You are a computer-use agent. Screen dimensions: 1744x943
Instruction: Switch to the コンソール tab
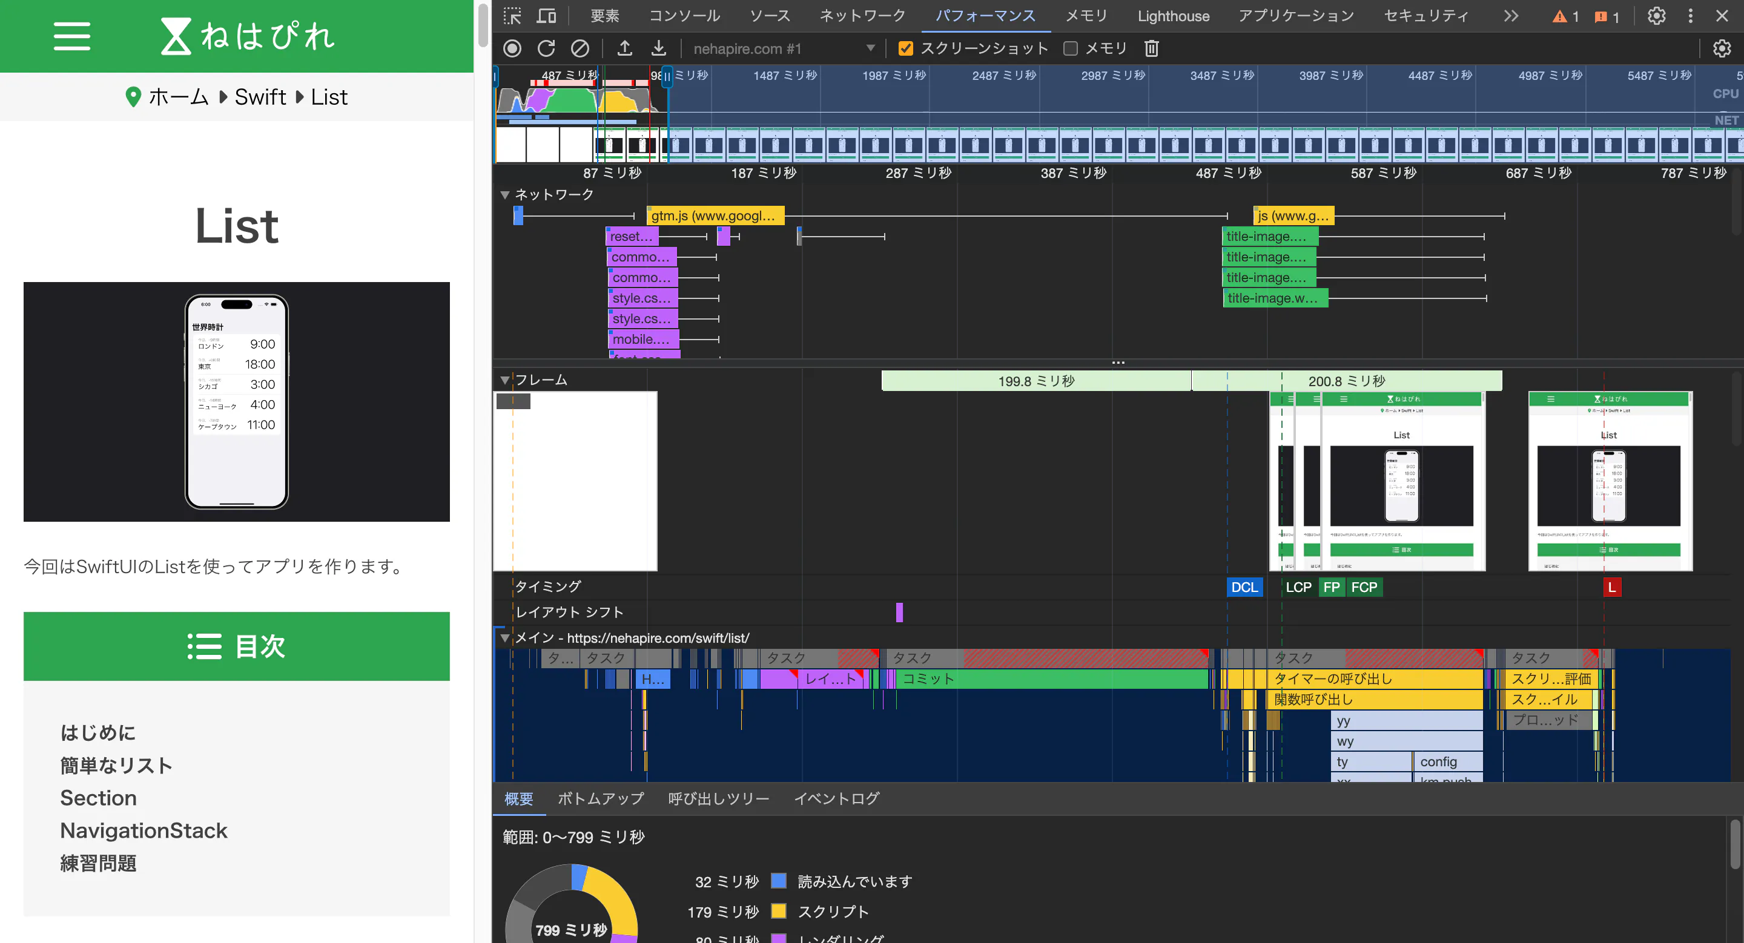pyautogui.click(x=684, y=16)
